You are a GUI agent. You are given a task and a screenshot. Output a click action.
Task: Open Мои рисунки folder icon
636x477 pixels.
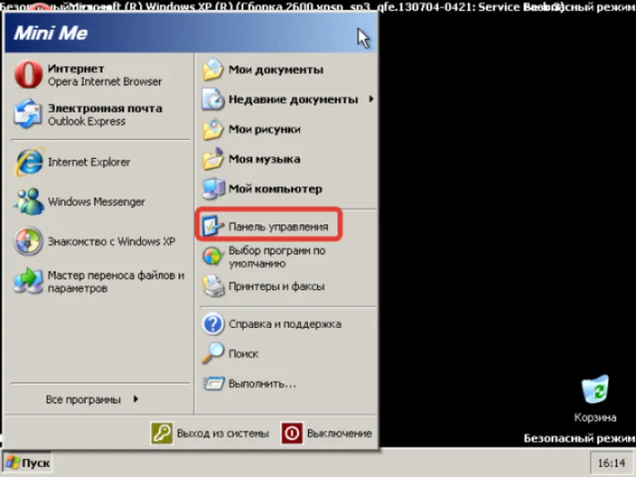[213, 129]
